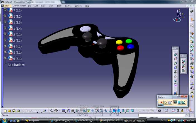Click the Update All icon in bottom toolbar
Screen dimensions: 196x123
point(166,111)
